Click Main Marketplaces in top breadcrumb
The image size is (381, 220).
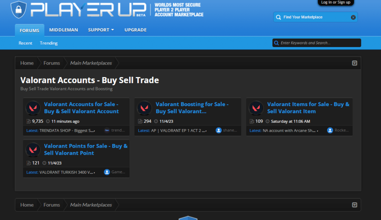[x=91, y=63]
